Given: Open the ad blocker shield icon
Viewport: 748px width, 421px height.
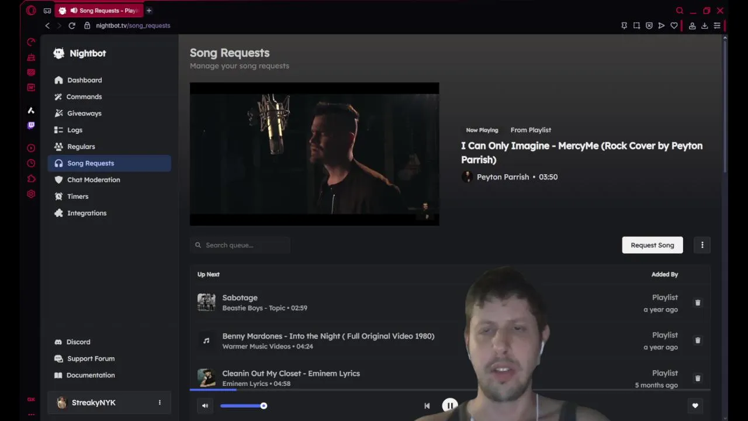Looking at the screenshot, I should pos(649,26).
